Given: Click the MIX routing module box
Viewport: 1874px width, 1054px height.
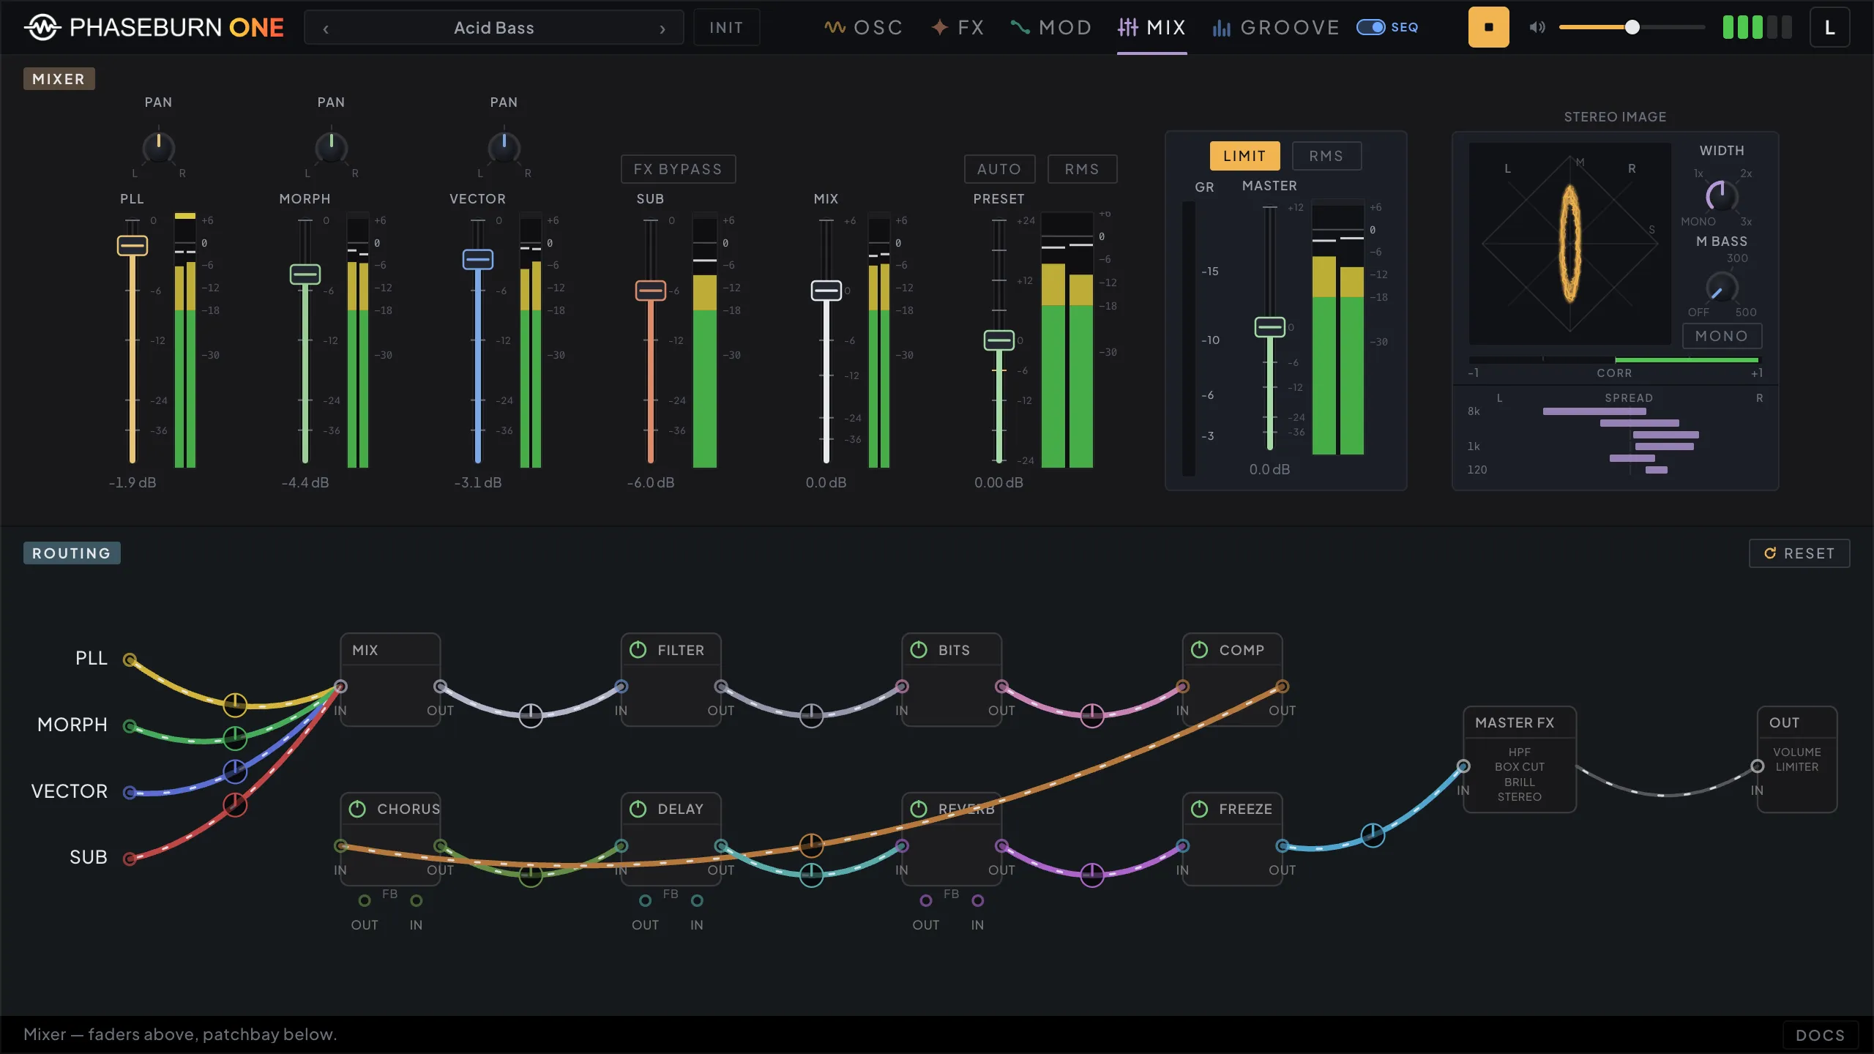Looking at the screenshot, I should [x=390, y=680].
